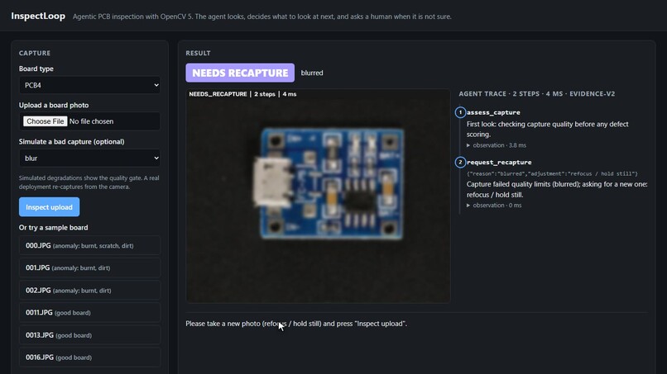
Task: Select sample board 000.JPG
Action: click(x=89, y=245)
